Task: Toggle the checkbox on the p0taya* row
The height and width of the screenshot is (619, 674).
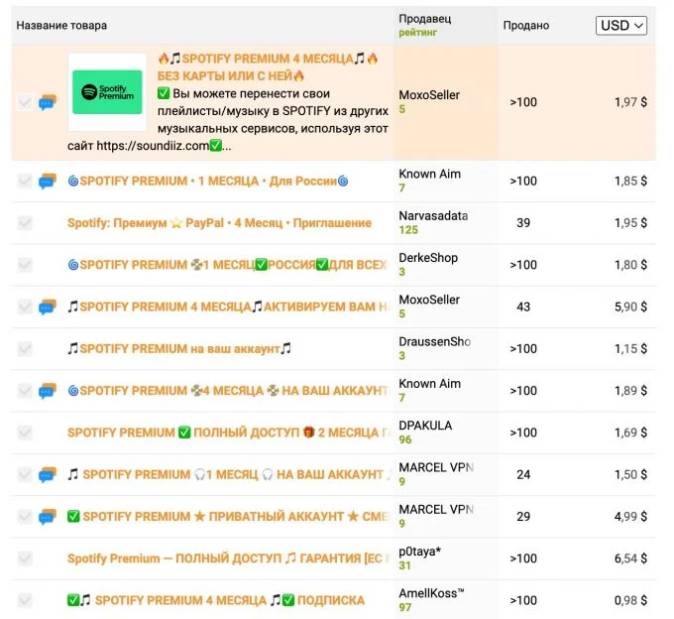Action: pos(25,558)
